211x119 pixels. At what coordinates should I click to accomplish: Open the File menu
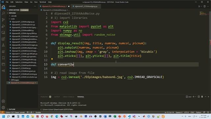pyautogui.click(x=7, y=2)
